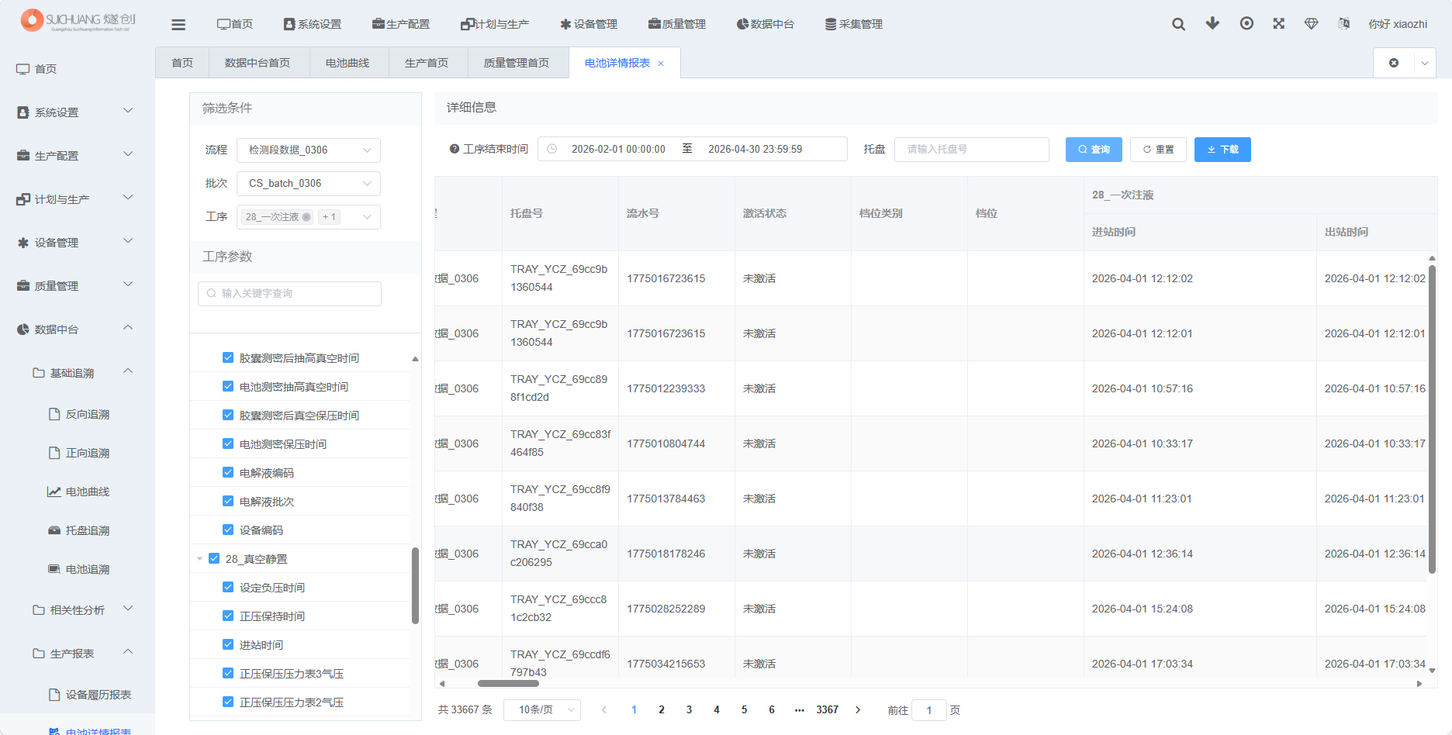Go to page 3 in pagination
This screenshot has width=1452, height=735.
[689, 709]
